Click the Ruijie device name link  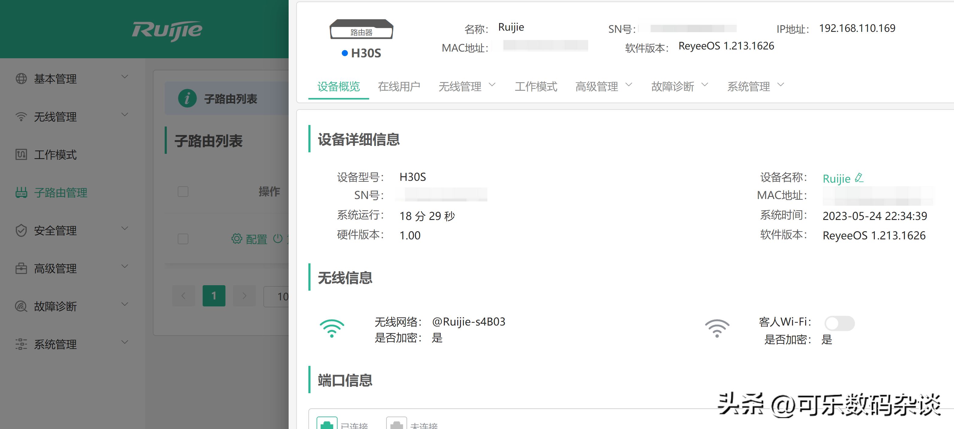tap(836, 179)
